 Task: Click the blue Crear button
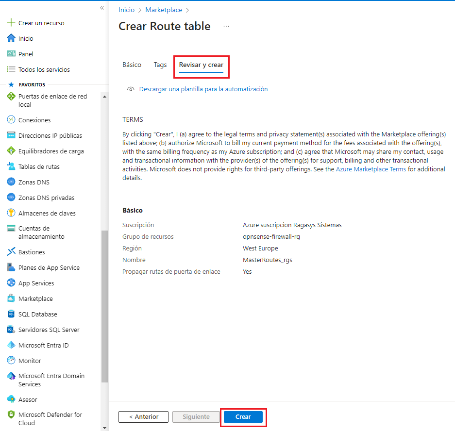(243, 417)
